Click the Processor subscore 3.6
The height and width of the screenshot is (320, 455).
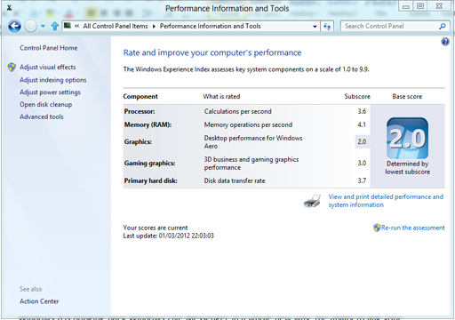point(362,111)
